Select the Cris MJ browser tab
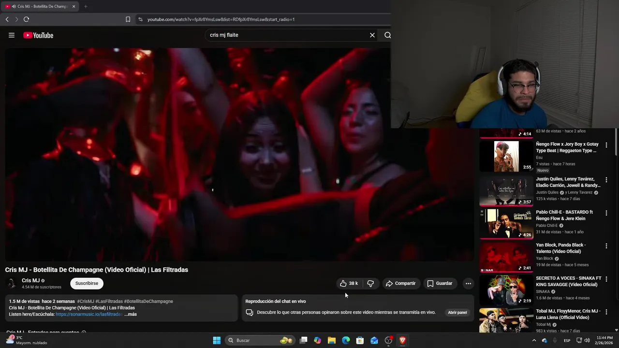 click(x=40, y=6)
